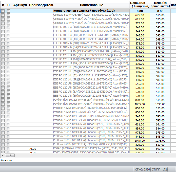
Task: Select Compaq 620 (WS743EA) product name
Action: point(91,23)
